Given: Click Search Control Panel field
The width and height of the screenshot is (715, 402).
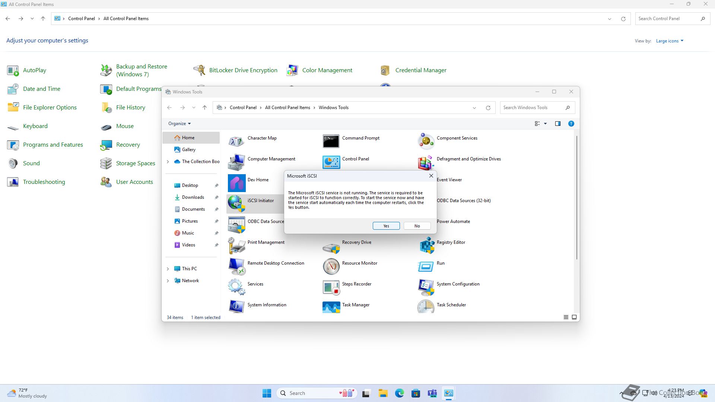Looking at the screenshot, I should click(x=672, y=19).
